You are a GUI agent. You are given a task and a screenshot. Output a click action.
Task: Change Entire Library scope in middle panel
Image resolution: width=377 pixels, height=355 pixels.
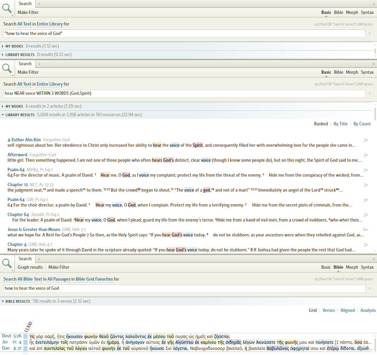tap(50, 84)
